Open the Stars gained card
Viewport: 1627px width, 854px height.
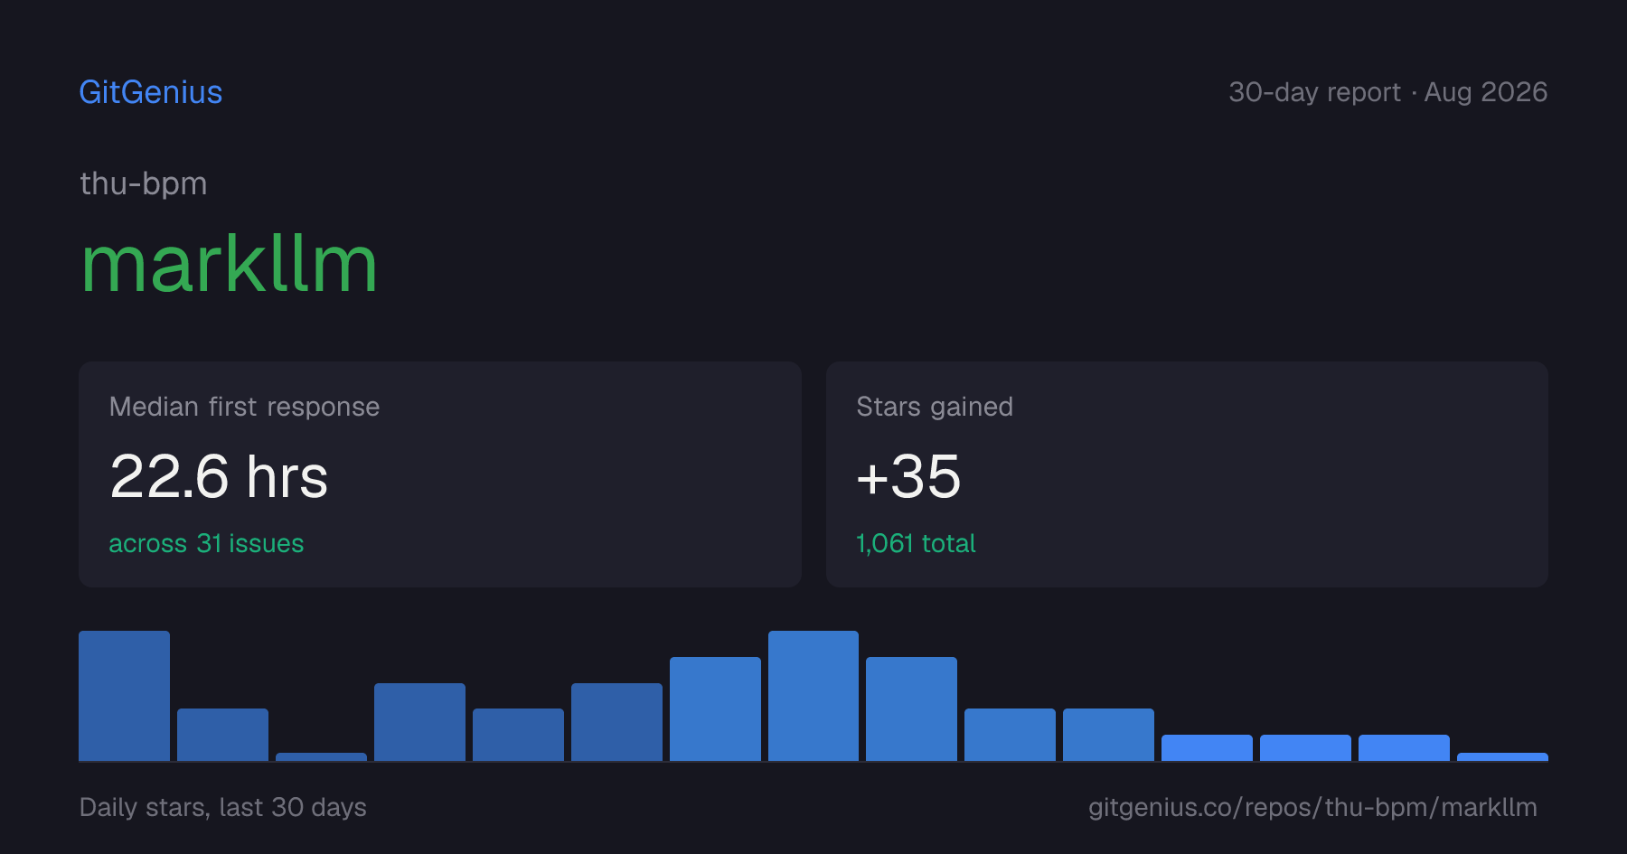1187,474
